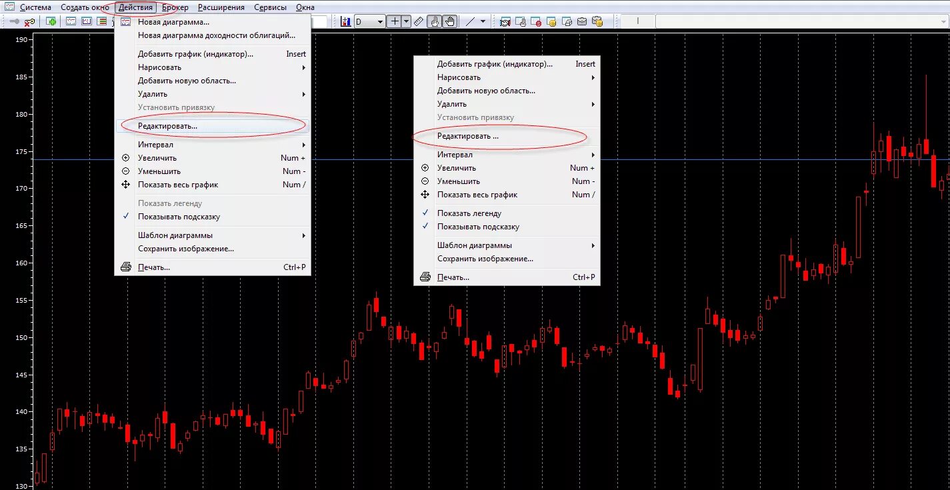The image size is (950, 490).
Task: Choose Добавить новую область in the context menu
Action: 507,91
